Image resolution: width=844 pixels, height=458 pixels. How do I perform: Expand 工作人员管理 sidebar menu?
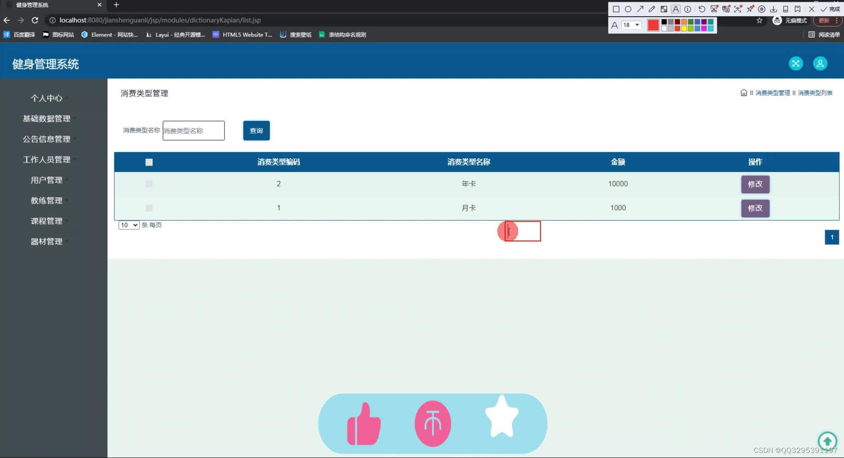coord(47,159)
